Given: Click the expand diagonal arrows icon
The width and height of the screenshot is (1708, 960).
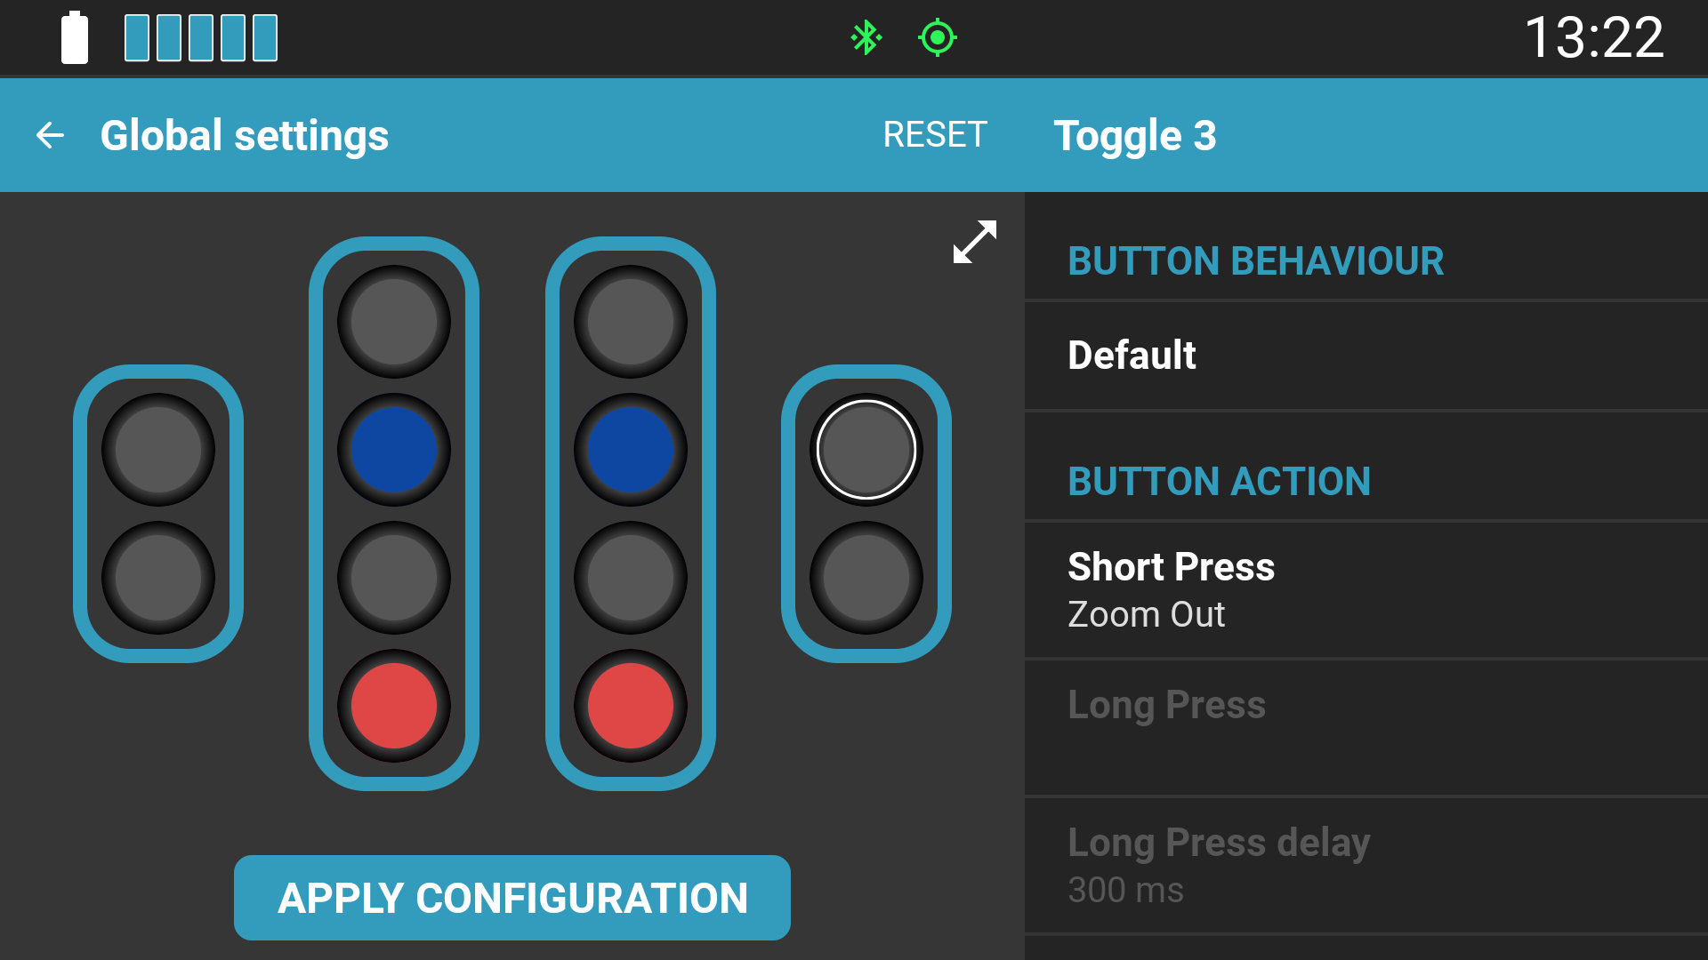Looking at the screenshot, I should (x=975, y=242).
